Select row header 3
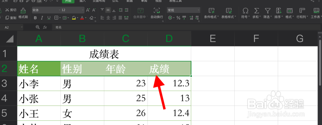 (8, 84)
